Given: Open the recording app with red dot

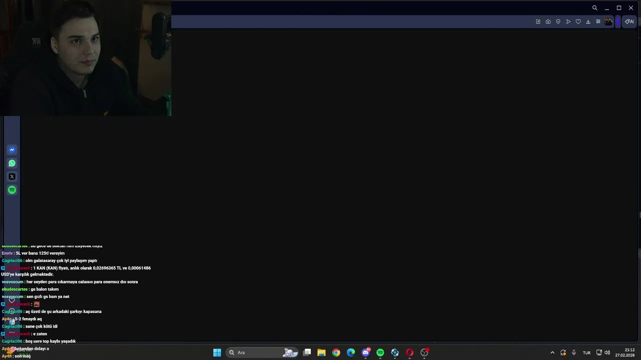Looking at the screenshot, I should pyautogui.click(x=425, y=352).
